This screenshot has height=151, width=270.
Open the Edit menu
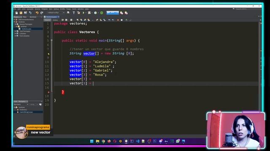click(19, 9)
